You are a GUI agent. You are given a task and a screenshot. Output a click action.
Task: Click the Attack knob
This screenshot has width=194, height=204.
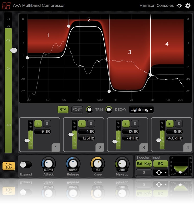[48, 163]
